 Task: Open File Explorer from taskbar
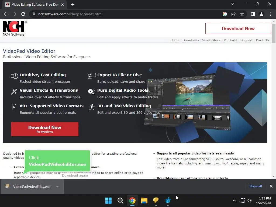[144, 201]
